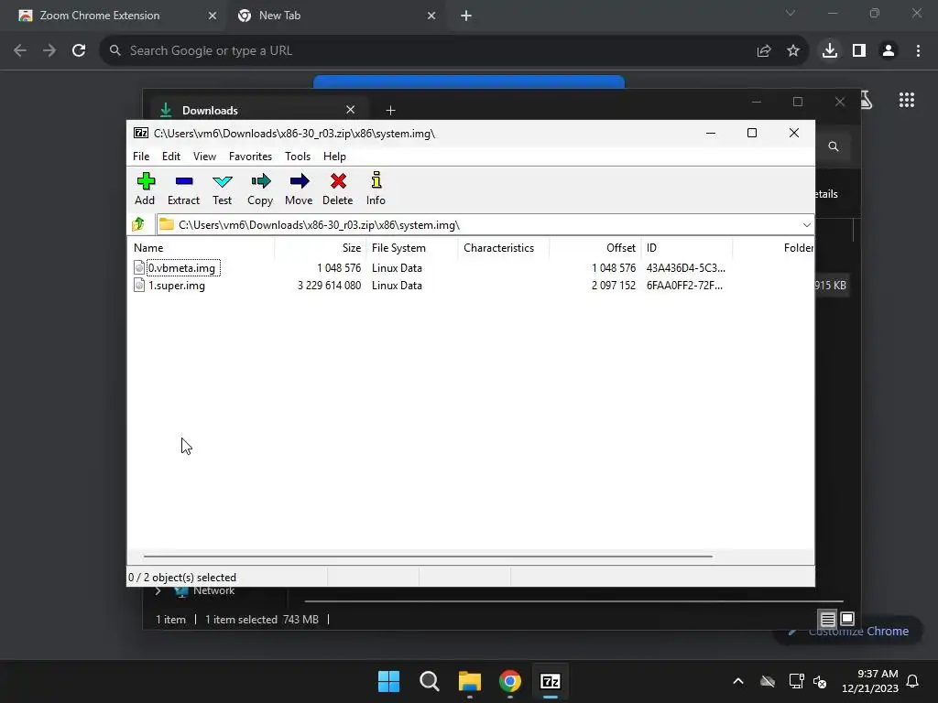
Task: Open notification bell in system tray
Action: [913, 681]
